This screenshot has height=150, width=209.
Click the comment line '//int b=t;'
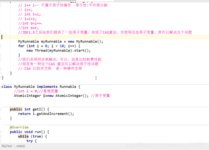28,28
